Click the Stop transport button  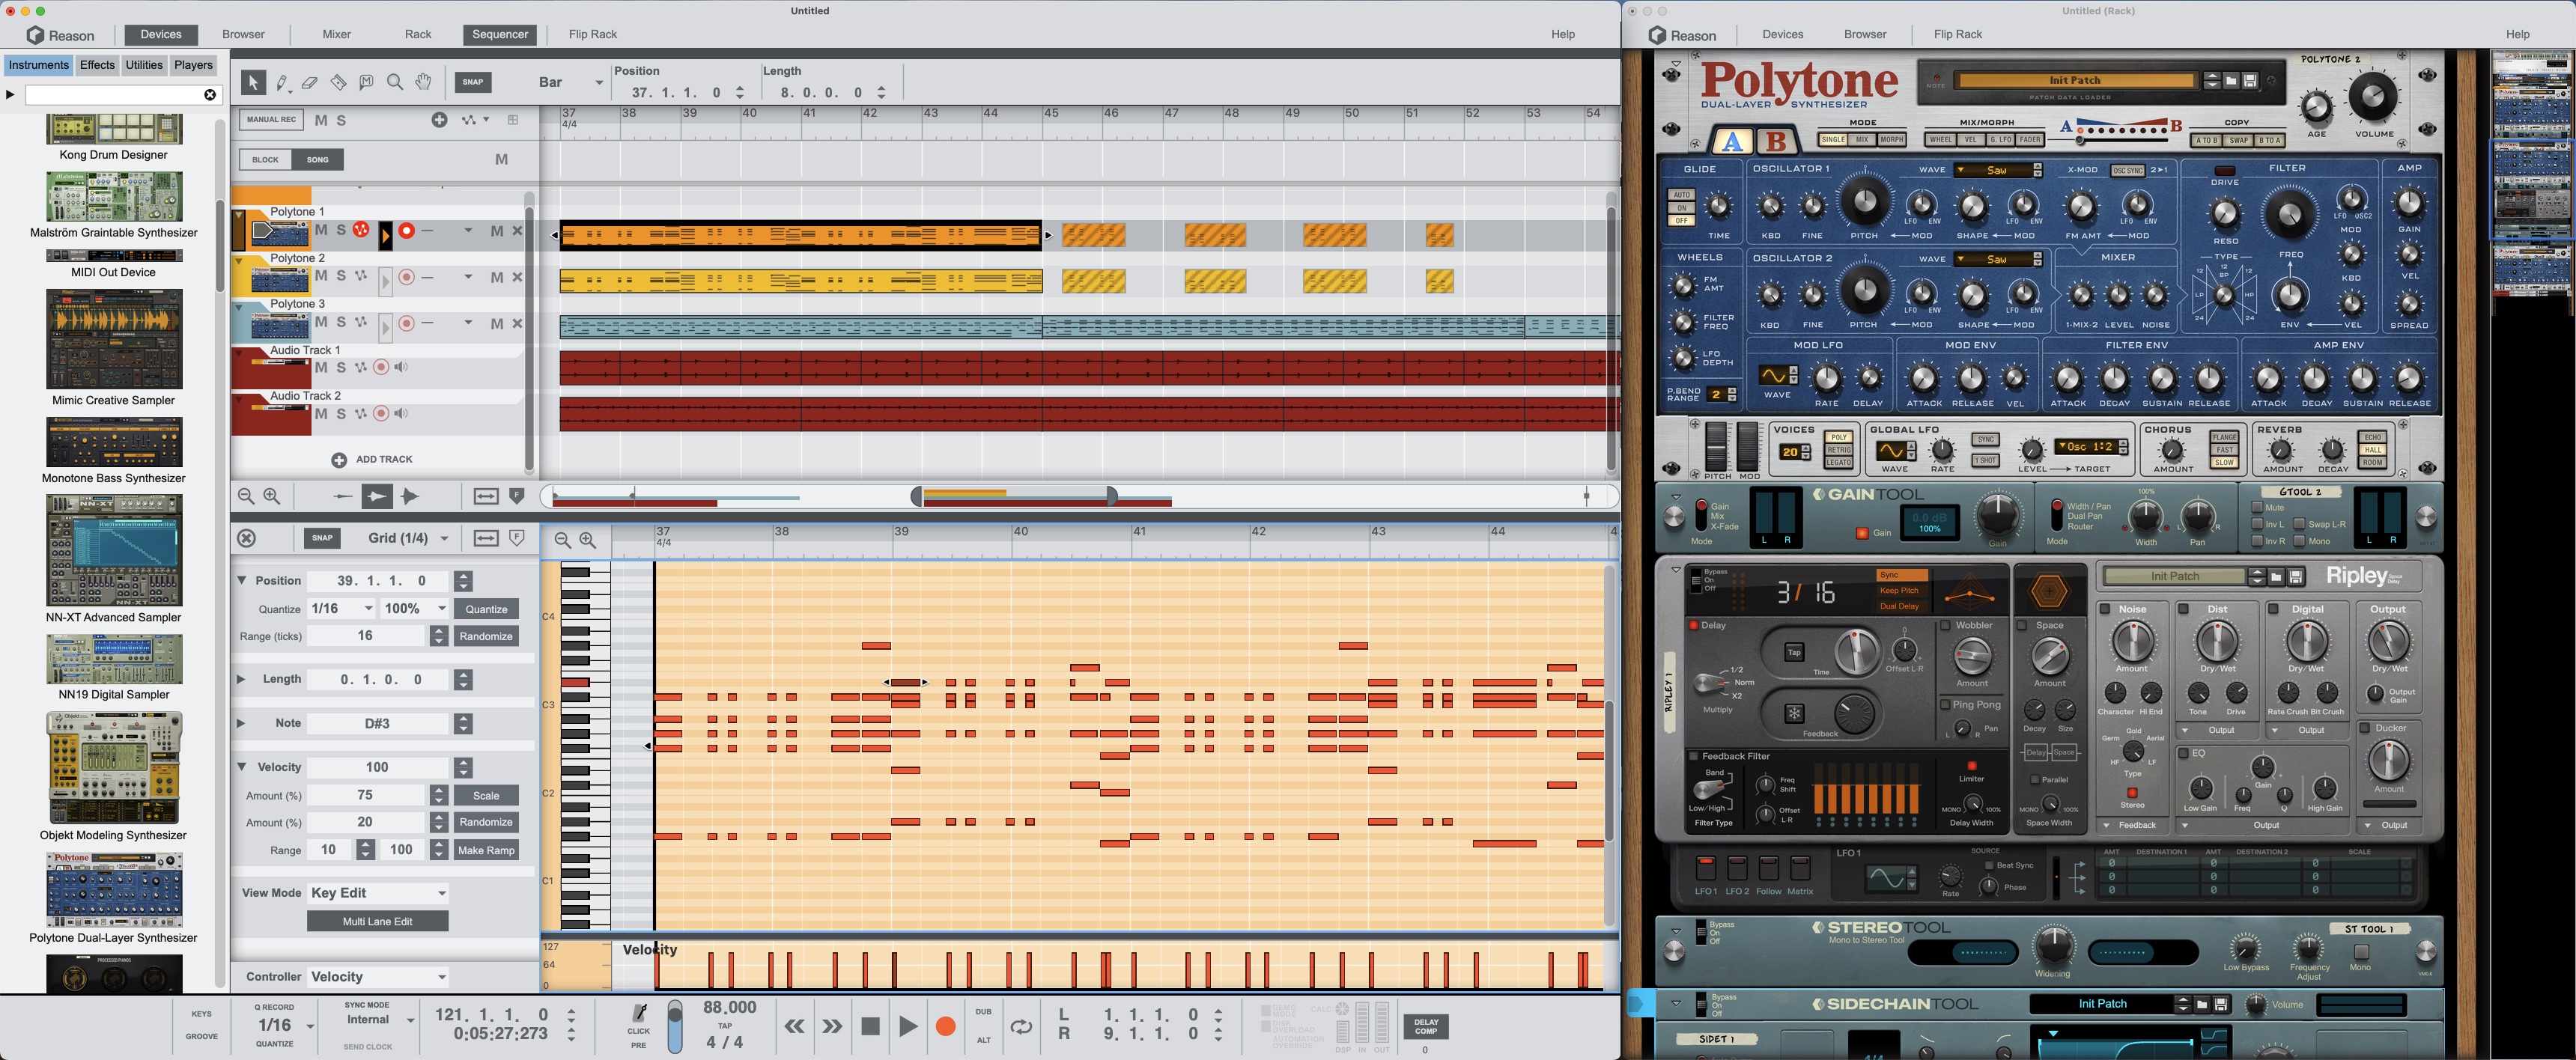[x=870, y=1026]
